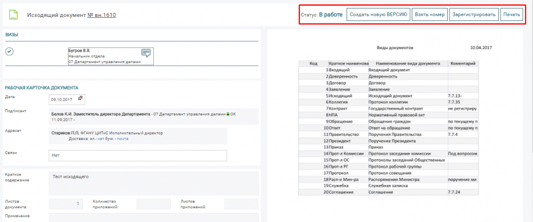Image resolution: width=533 pixels, height=222 pixels.
Task: Open document number link № вн.1610
Action: coord(102,15)
